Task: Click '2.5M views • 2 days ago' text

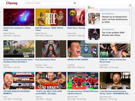Action: point(12,36)
